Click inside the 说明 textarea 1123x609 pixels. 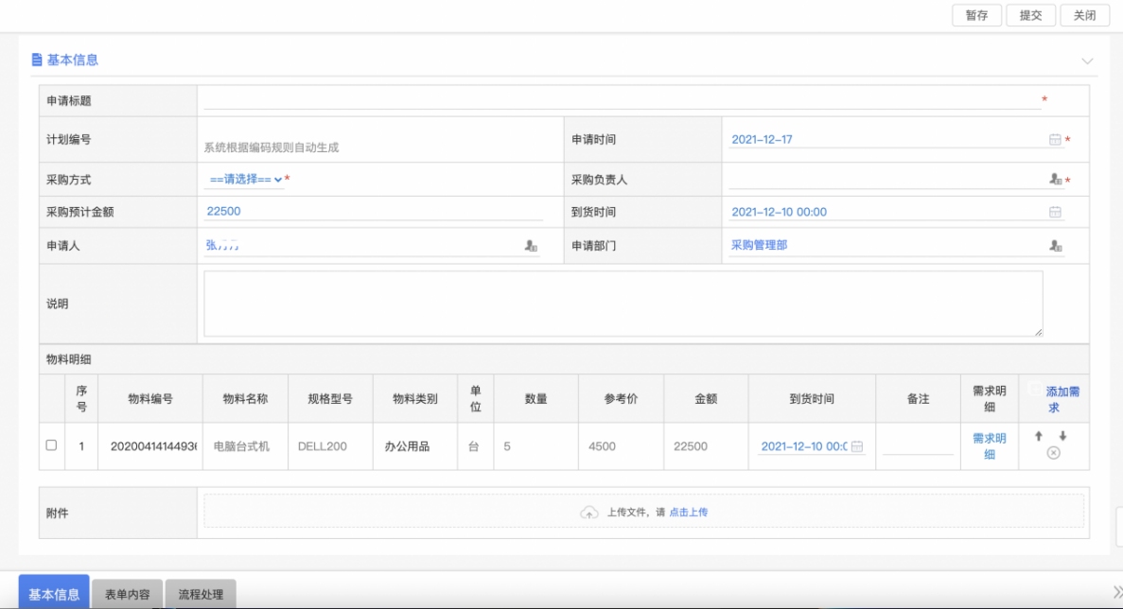623,304
